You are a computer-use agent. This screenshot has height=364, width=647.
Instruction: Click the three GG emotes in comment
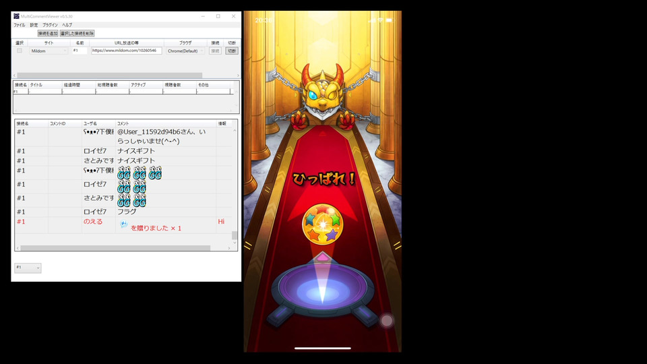140,173
